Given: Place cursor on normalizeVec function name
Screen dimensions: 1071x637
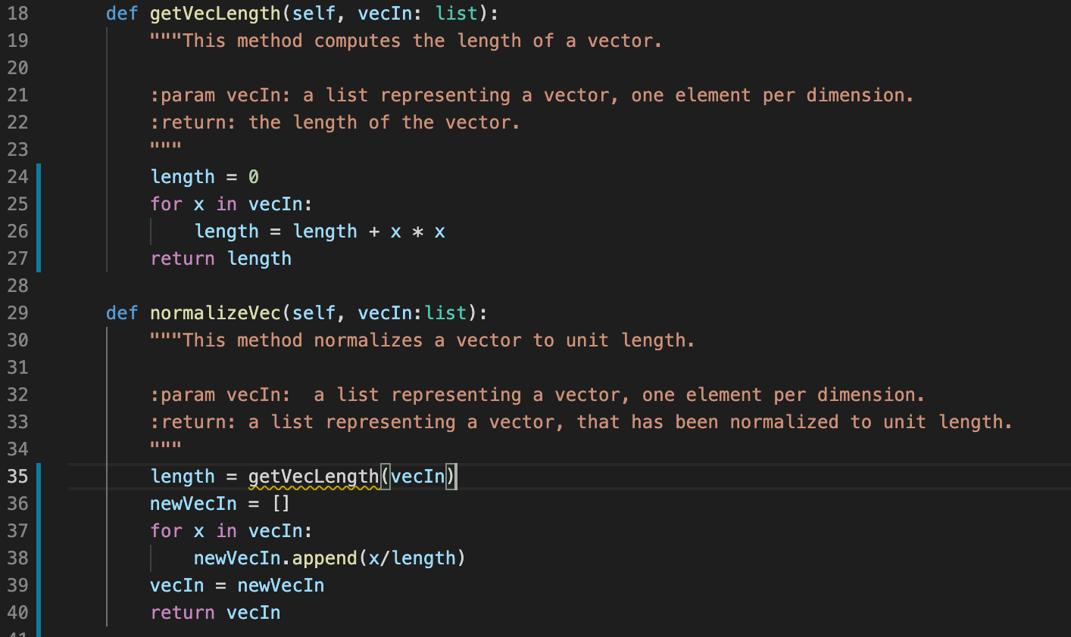Looking at the screenshot, I should [x=215, y=313].
